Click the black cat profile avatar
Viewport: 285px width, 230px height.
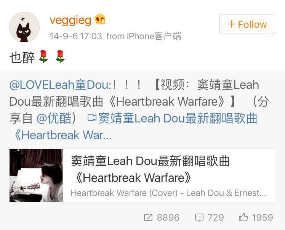tap(24, 27)
